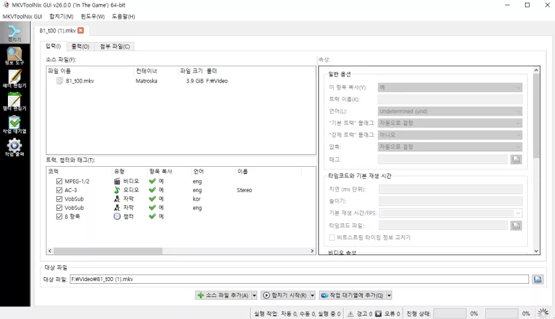This screenshot has height=319, width=555.
Task: Expand the 합치기 시작 dropdown arrow
Action: coord(312,295)
